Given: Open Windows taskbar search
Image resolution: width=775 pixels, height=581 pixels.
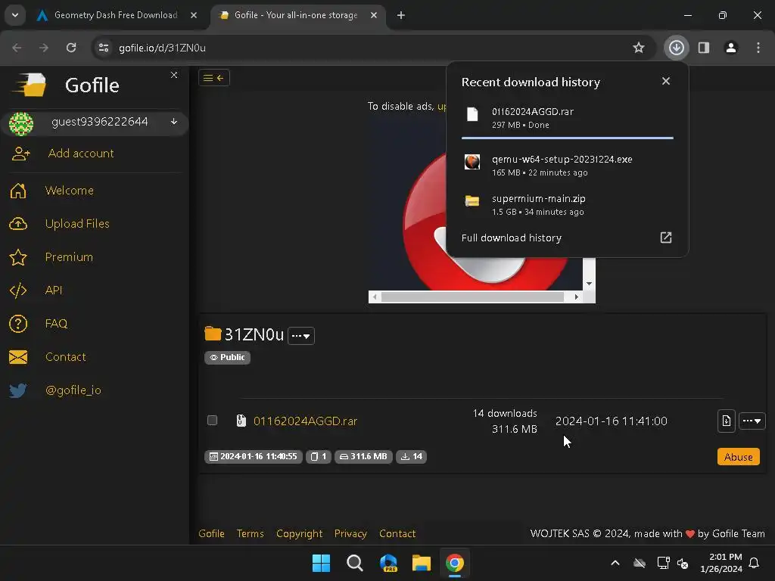Looking at the screenshot, I should pos(354,563).
